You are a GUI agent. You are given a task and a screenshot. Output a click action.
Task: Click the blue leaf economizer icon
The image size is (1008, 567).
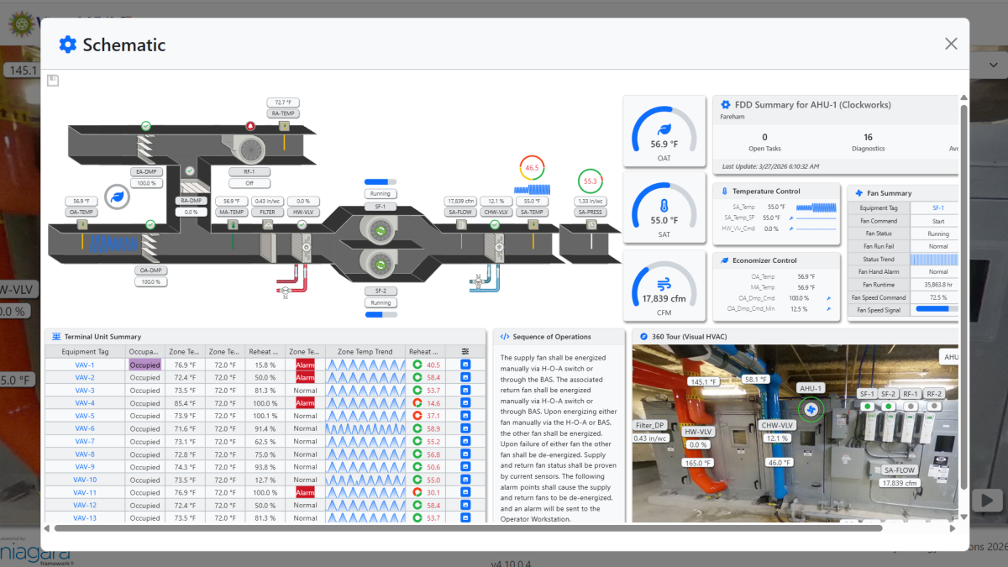[118, 197]
